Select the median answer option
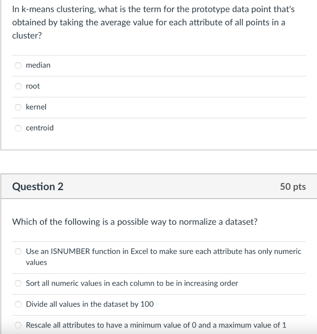The width and height of the screenshot is (317, 334). click(18, 65)
